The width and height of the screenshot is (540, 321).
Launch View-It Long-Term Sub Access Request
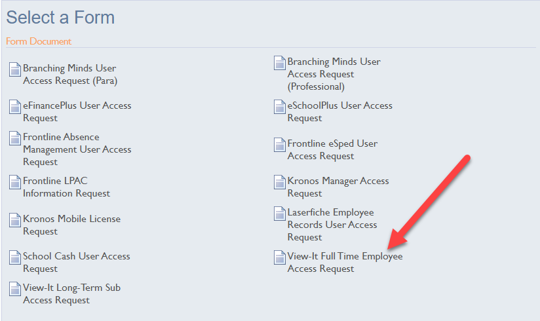[71, 293]
